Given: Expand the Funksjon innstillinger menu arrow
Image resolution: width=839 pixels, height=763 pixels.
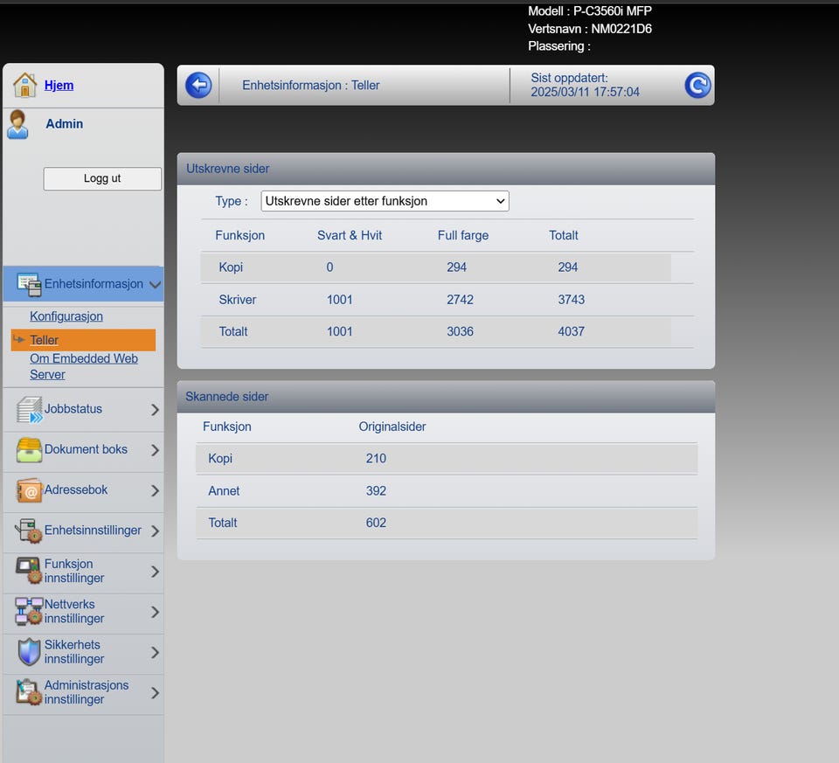Looking at the screenshot, I should point(156,572).
